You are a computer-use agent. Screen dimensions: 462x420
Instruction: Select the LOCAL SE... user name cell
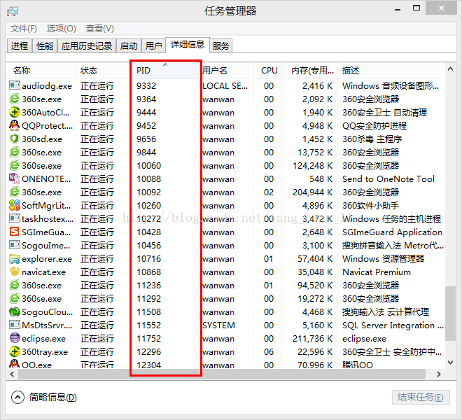click(225, 86)
